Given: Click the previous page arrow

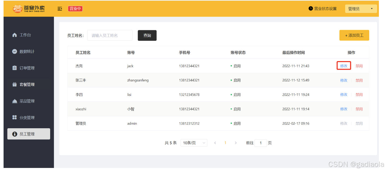Looking at the screenshot, I should [x=215, y=143].
